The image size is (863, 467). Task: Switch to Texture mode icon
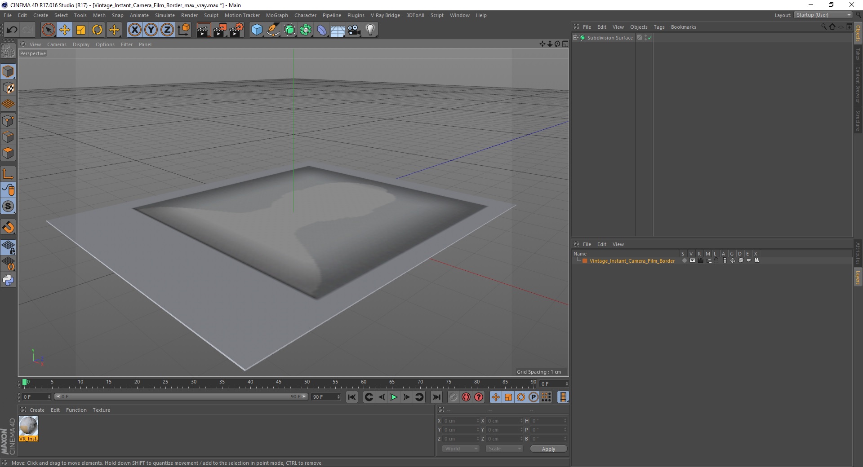(8, 88)
